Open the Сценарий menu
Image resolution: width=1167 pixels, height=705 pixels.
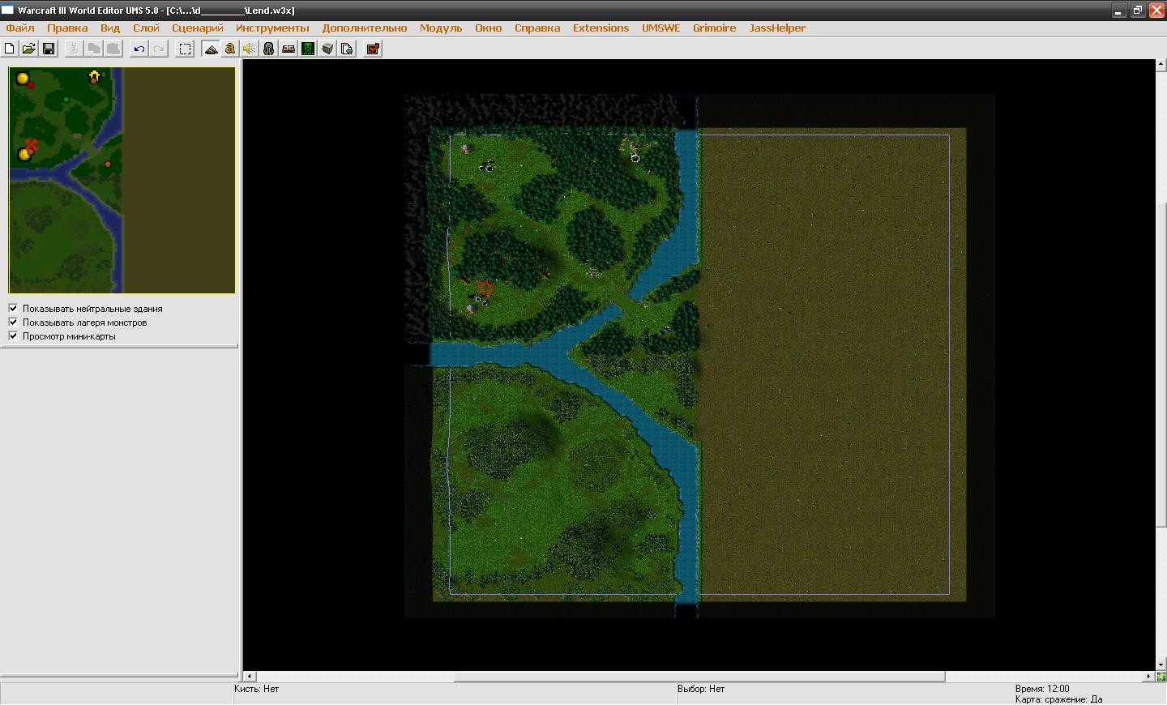(x=198, y=28)
